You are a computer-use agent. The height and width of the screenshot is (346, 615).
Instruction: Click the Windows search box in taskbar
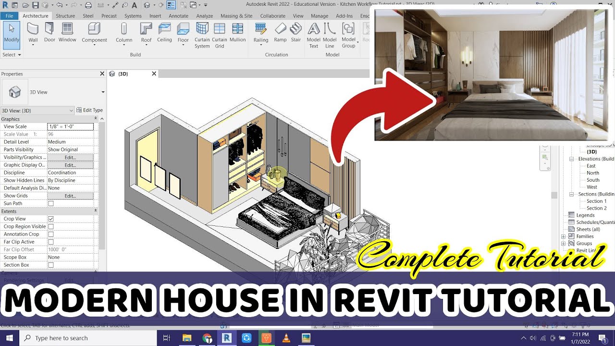point(88,338)
